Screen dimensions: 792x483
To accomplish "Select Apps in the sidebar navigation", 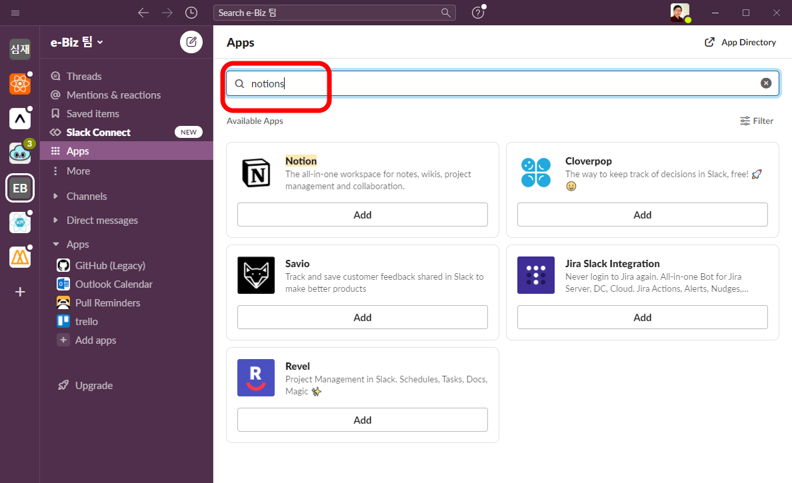I will point(126,151).
